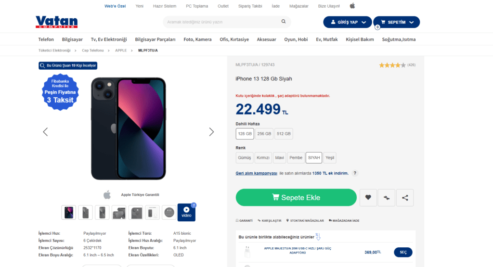Show previous product image with left arrow
493x267 pixels.
coord(45,132)
